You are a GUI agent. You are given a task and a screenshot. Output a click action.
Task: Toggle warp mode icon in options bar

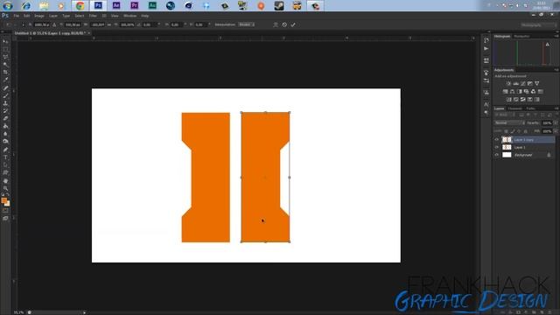(x=276, y=24)
